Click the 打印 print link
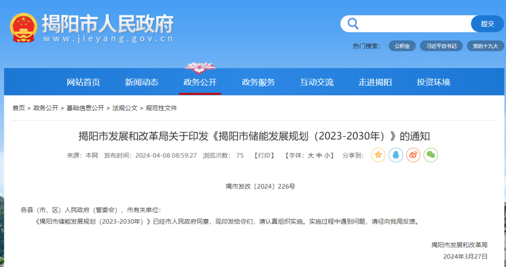This screenshot has width=506, height=267. click(264, 155)
